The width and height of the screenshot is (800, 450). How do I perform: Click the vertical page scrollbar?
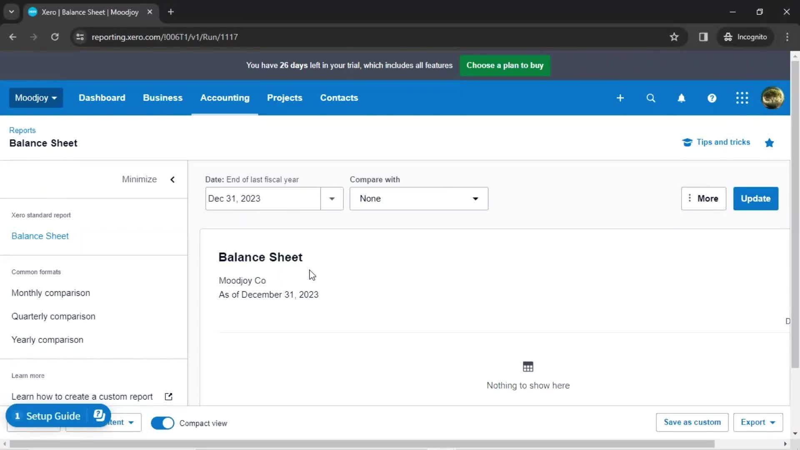[795, 214]
